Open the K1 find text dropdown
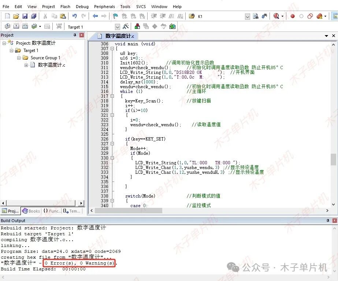 tap(247, 16)
